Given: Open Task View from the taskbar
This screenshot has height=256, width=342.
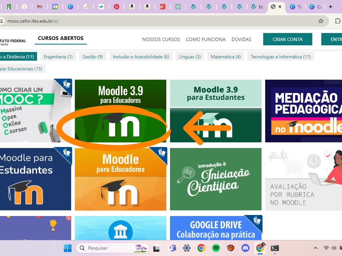Looking at the screenshot, I should [156, 248].
